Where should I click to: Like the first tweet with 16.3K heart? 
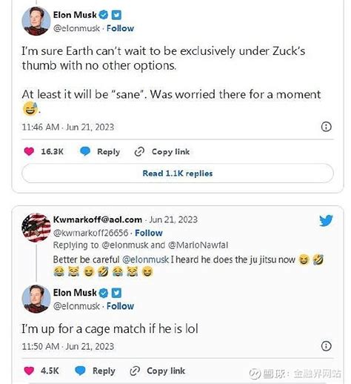pos(29,151)
